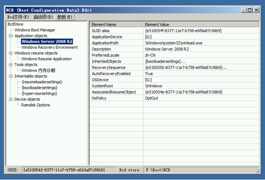Collapse the Device objects tree node

[11, 99]
